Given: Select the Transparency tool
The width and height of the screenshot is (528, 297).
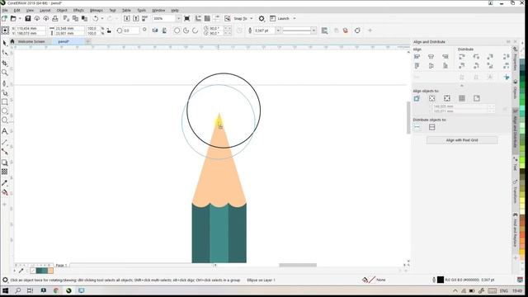Looking at the screenshot, I should (4, 172).
